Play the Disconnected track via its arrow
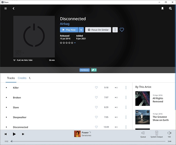The width and height of the screenshot is (176, 145). click(6, 127)
